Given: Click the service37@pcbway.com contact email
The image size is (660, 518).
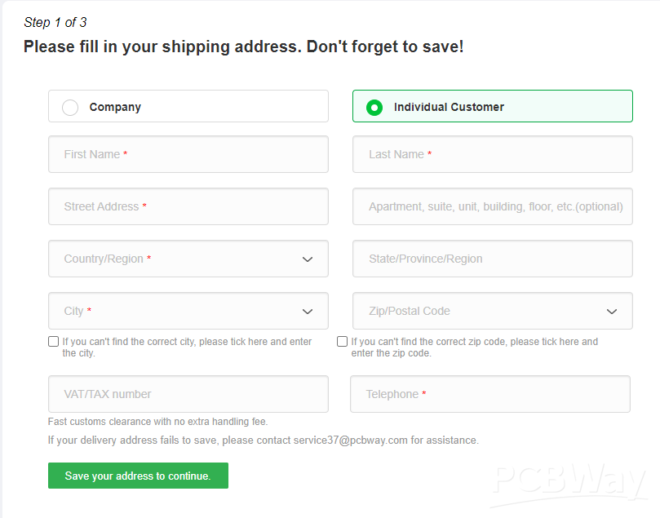Looking at the screenshot, I should click(x=350, y=441).
